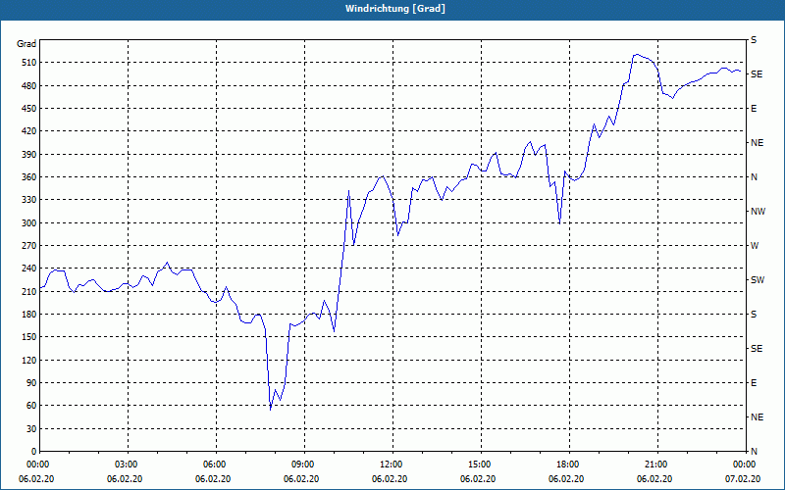Select the 420 y-axis value

click(28, 131)
